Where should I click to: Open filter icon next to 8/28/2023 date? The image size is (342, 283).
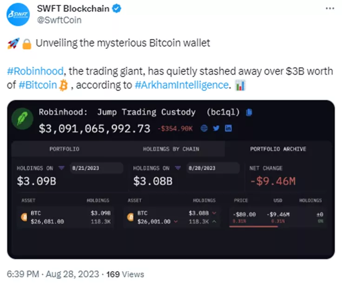178,168
